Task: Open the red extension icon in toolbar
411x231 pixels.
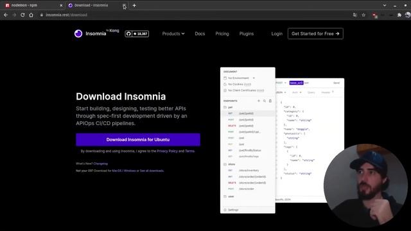Action: (x=375, y=15)
